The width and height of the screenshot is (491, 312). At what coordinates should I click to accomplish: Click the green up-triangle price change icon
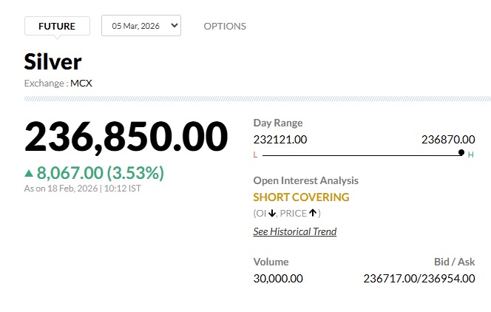point(29,173)
